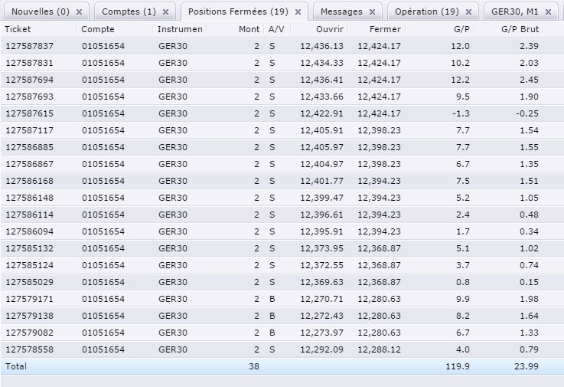
Task: Open the GER30, M1 chart tab
Action: point(516,12)
